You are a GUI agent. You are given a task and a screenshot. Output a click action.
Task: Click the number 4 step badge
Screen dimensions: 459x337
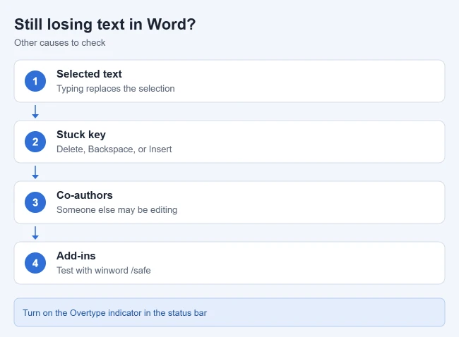(x=35, y=263)
